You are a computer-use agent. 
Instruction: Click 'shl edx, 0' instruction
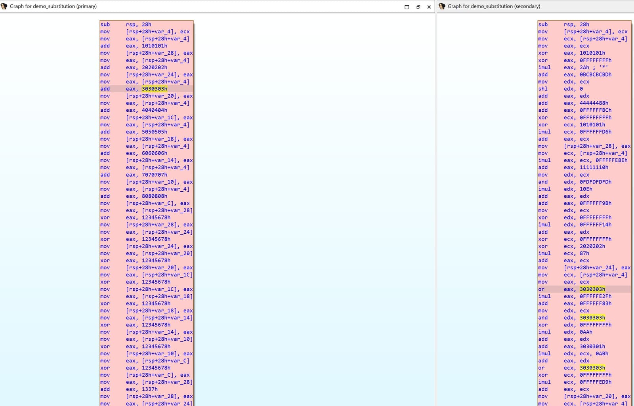coord(561,89)
